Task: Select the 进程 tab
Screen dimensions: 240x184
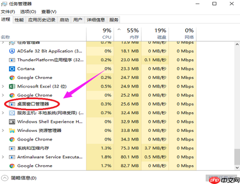Action: 6,19
